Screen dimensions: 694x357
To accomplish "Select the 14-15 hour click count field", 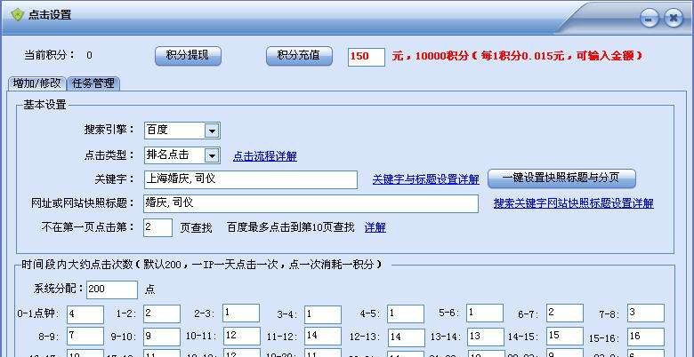I will 565,337.
